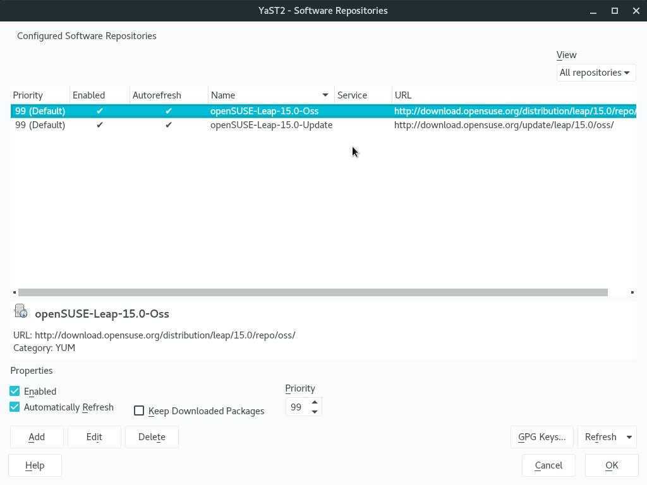Uncheck the Enabled checkbox
This screenshot has height=485, width=647.
pos(15,392)
